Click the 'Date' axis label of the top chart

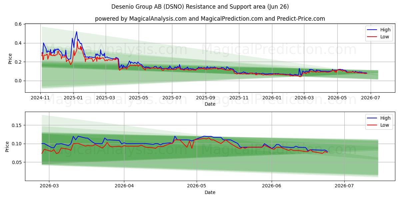(210, 104)
